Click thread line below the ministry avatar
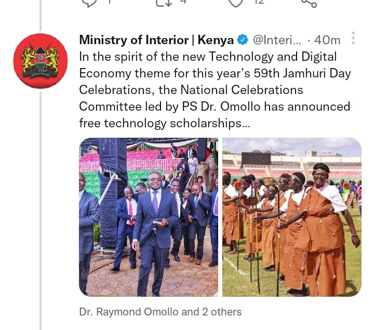This screenshot has width=374, height=330. tap(41, 211)
